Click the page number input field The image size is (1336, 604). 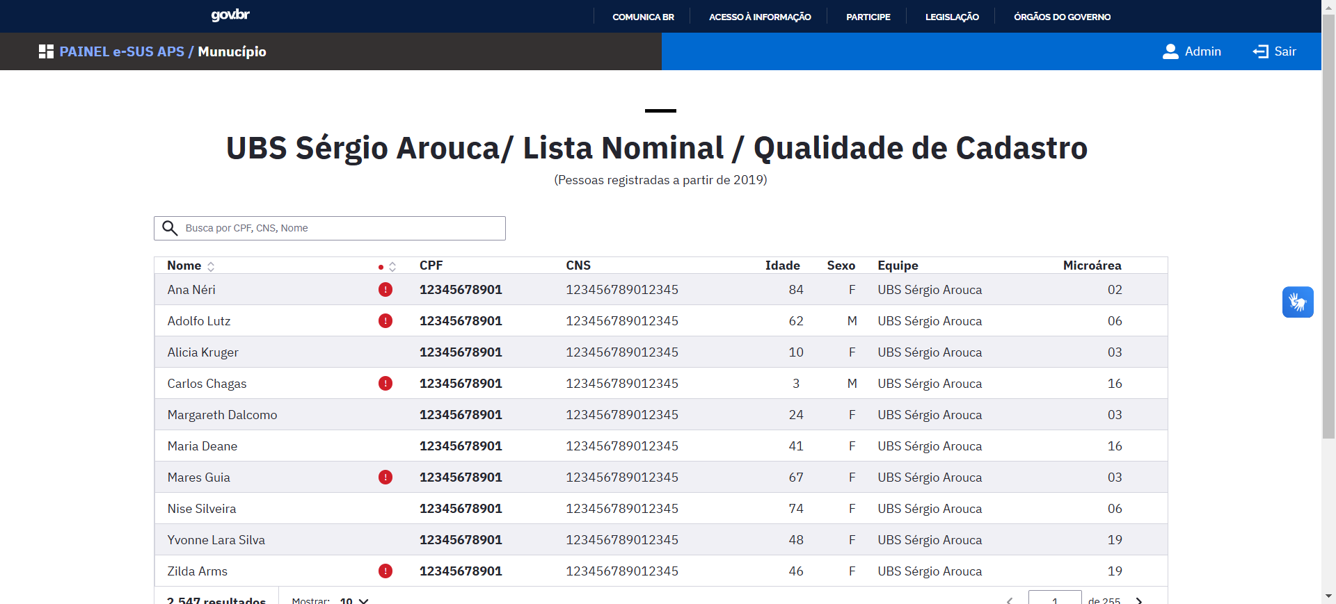point(1055,598)
